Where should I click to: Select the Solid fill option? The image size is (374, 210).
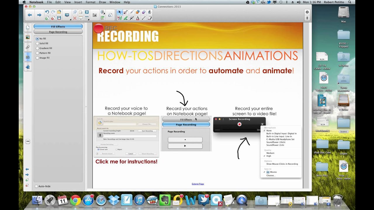42,43
